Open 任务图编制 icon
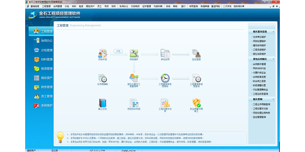 (103, 78)
